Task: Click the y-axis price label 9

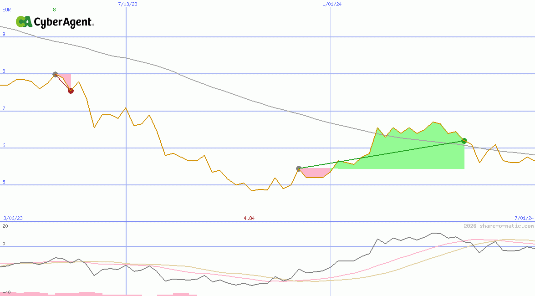Action: 4,34
